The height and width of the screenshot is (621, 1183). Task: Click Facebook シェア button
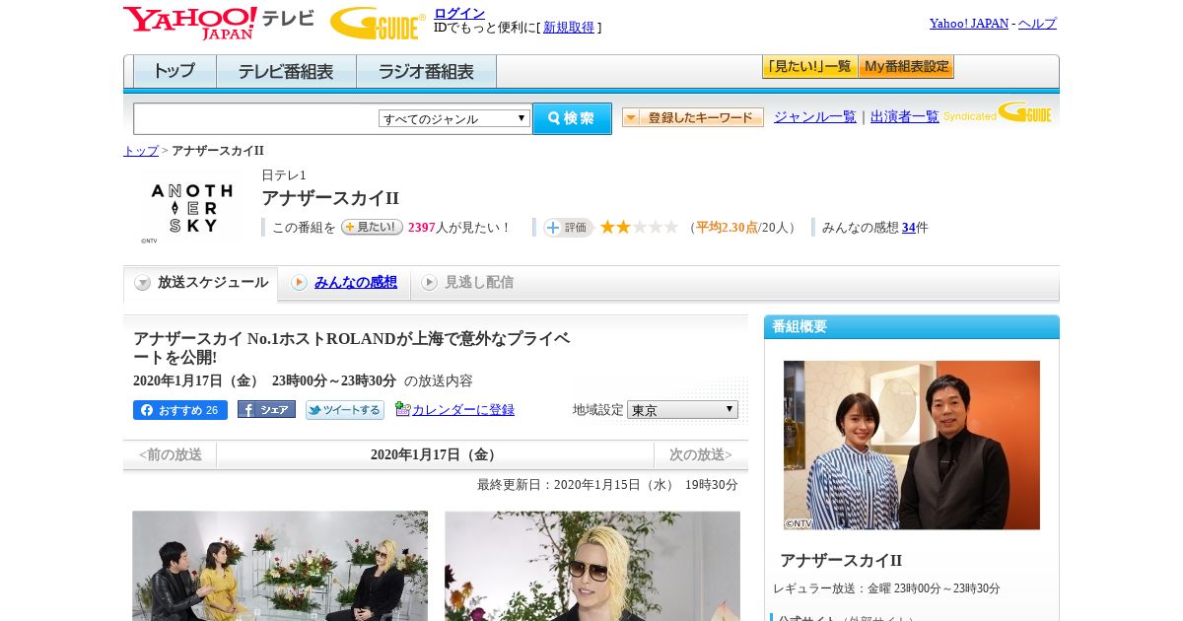(266, 409)
